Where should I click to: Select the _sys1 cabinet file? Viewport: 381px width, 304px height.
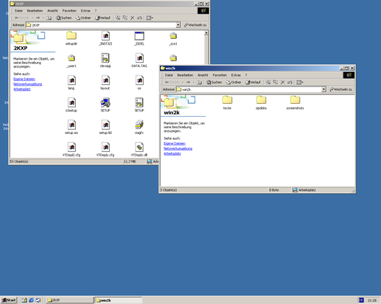click(173, 36)
